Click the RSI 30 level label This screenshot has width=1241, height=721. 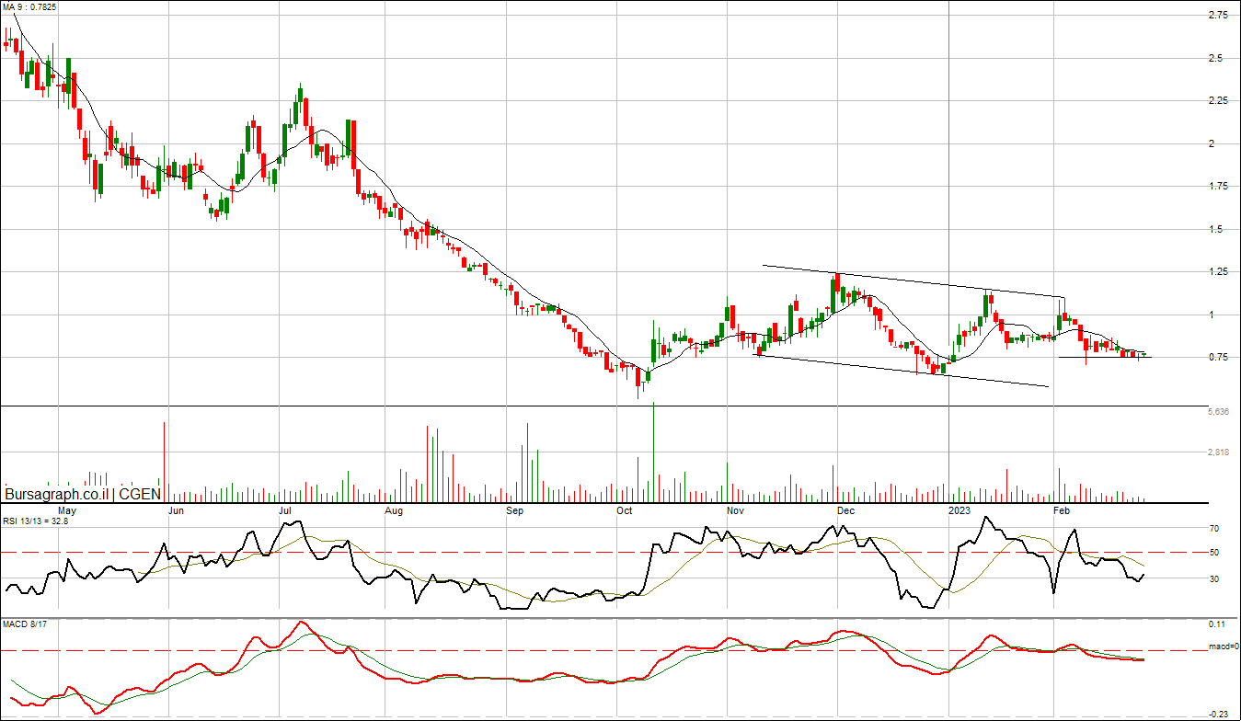[1214, 579]
